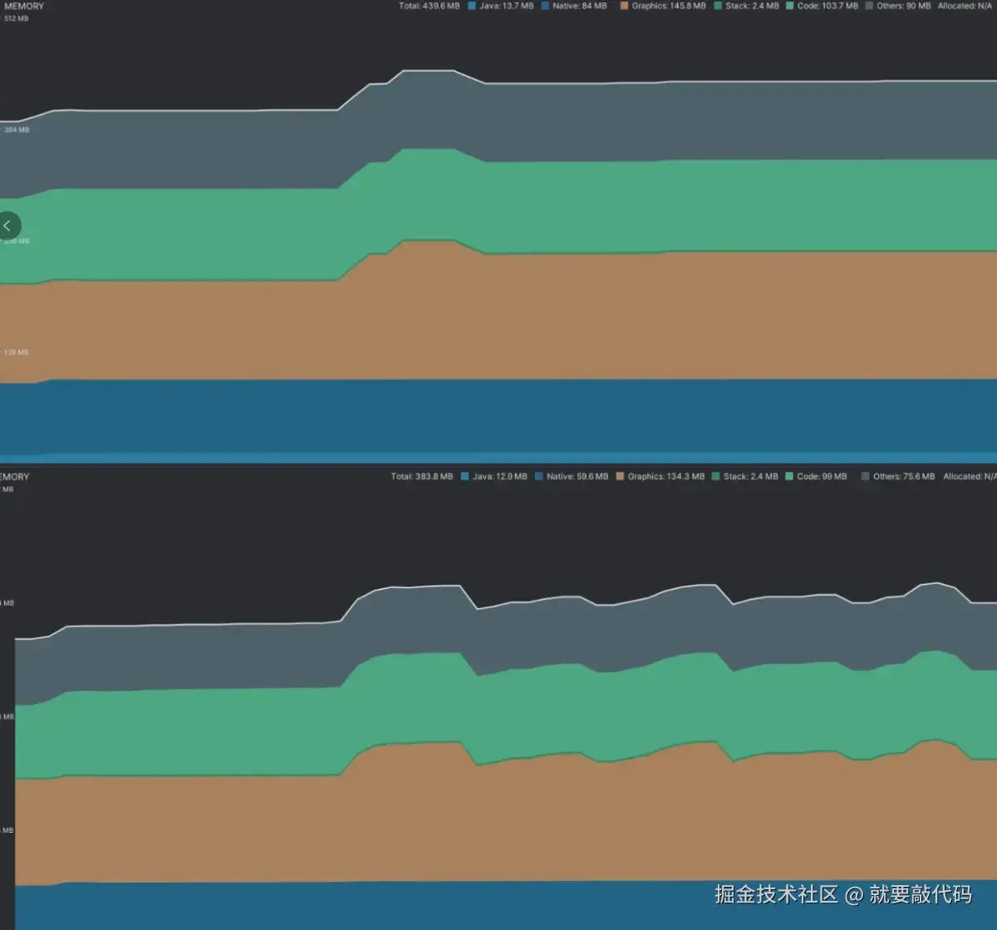Click the round back arrow button
This screenshot has height=930, width=997.
point(7,225)
